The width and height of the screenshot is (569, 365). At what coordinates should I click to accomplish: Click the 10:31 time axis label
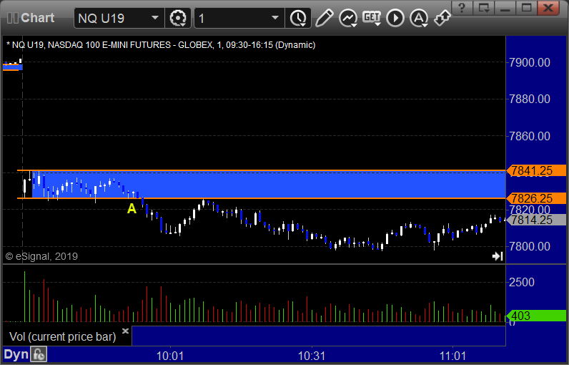click(x=312, y=356)
